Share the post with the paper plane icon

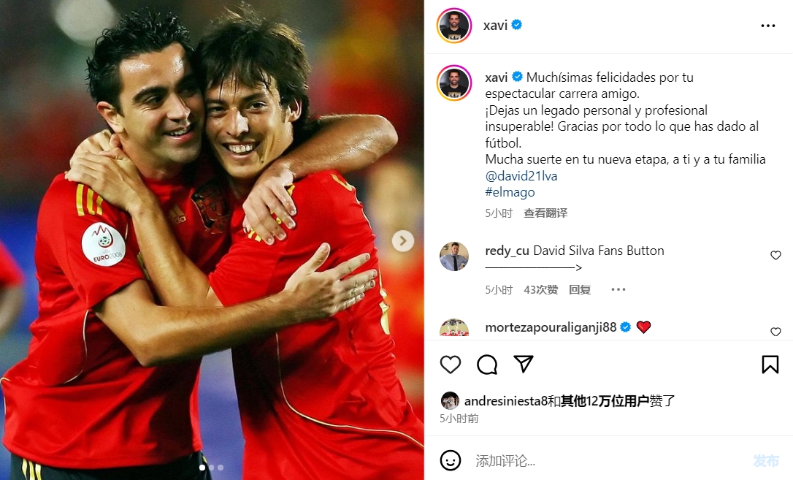tap(524, 364)
